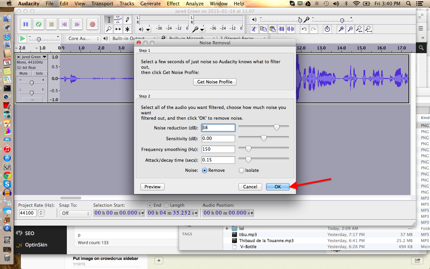Click the Trim audio icon
The width and height of the screenshot is (430, 269).
(282, 29)
